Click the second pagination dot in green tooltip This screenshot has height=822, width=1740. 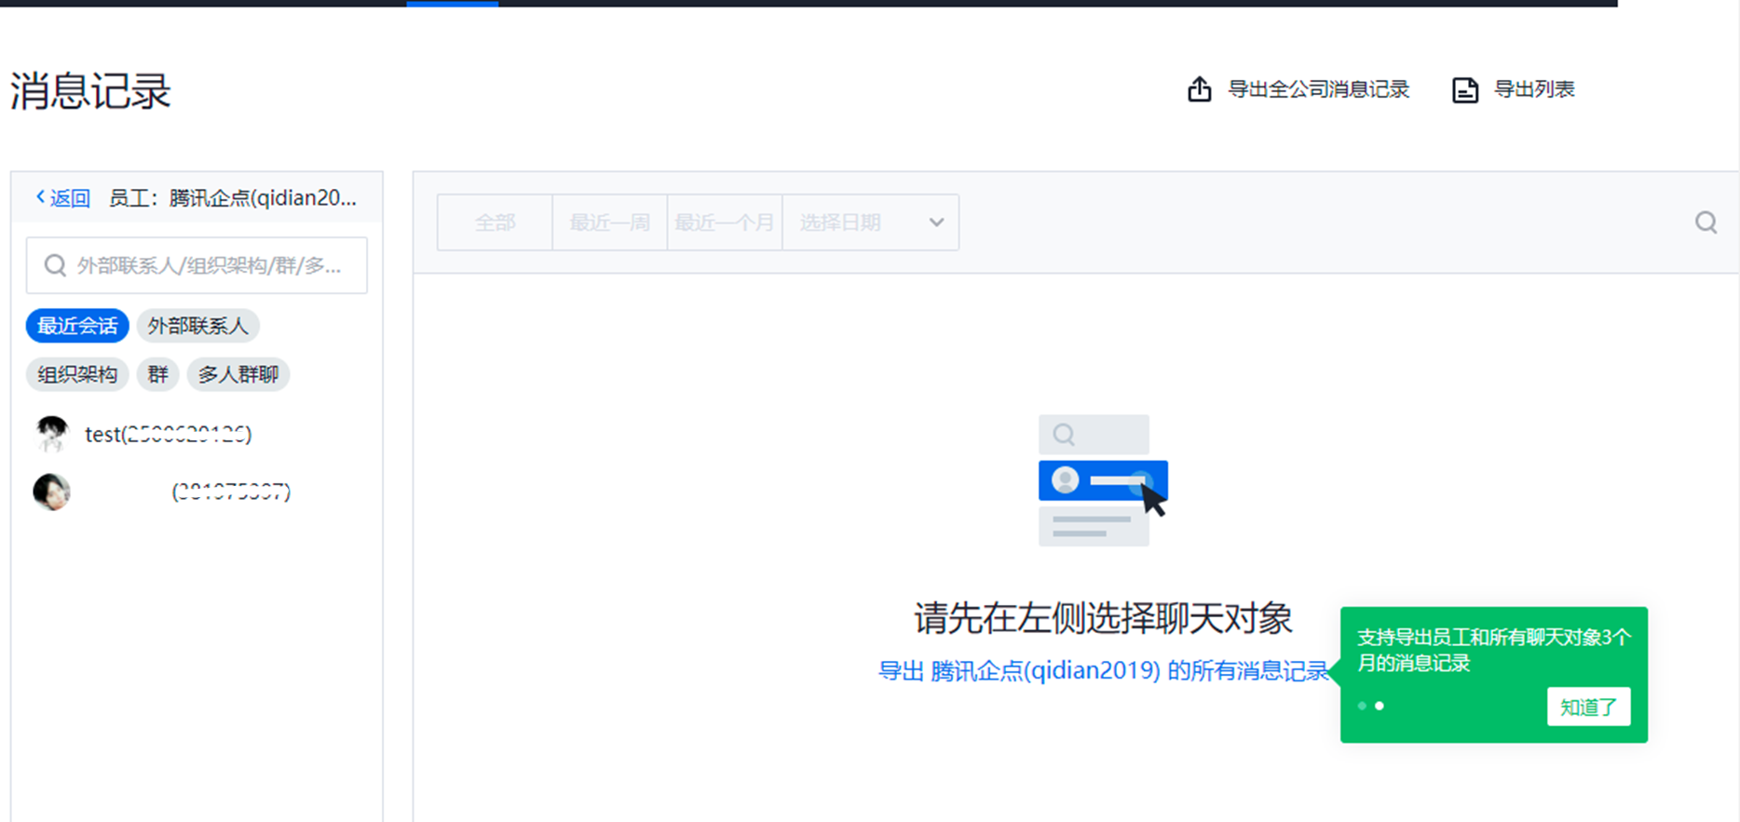click(x=1380, y=706)
